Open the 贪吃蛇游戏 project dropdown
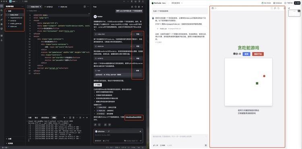Image resolution: width=302 pixels, height=149 pixels. (x=177, y=3)
